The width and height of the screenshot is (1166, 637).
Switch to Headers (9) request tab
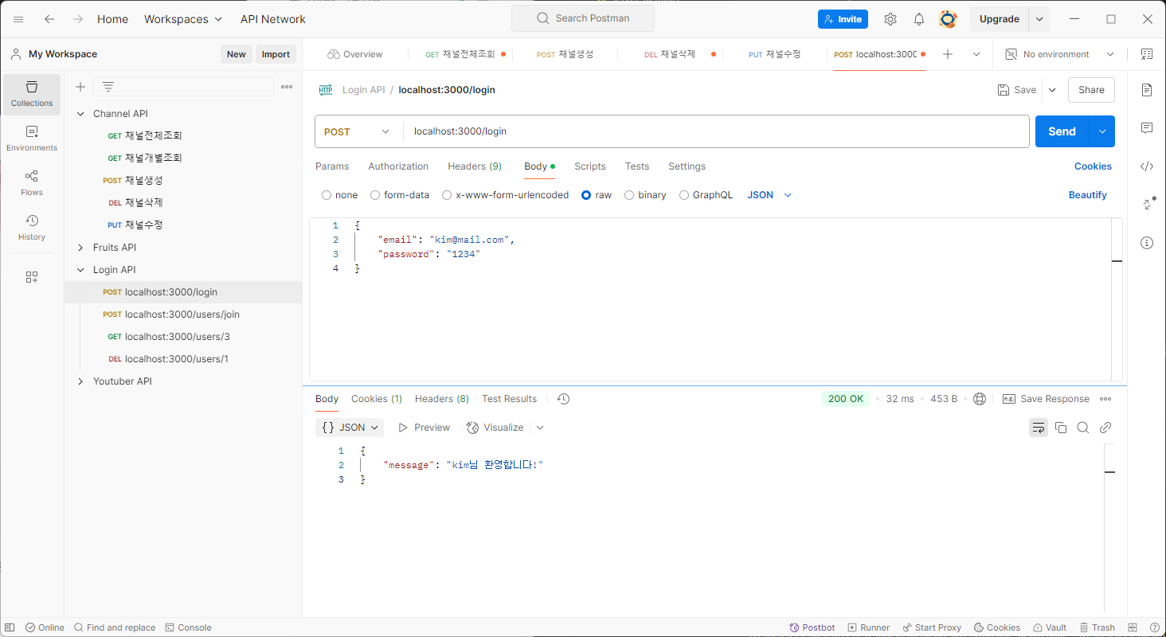point(475,166)
